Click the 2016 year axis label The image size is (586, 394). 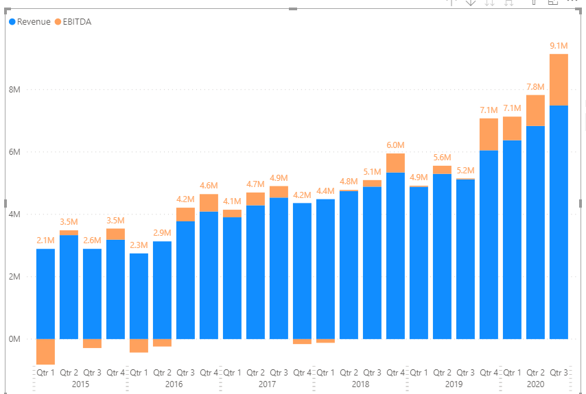174,384
